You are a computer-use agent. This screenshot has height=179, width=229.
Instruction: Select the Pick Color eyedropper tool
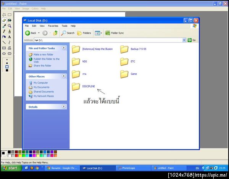point(4,26)
